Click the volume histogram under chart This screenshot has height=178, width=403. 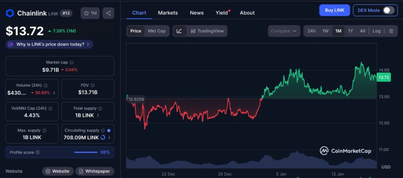tap(251, 160)
